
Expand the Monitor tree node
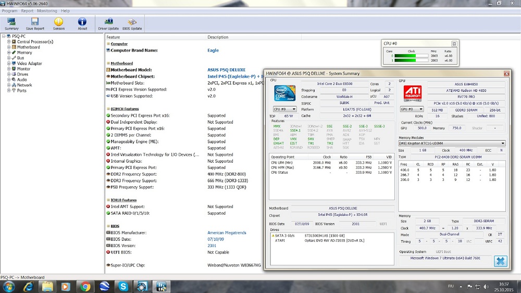pyautogui.click(x=9, y=69)
